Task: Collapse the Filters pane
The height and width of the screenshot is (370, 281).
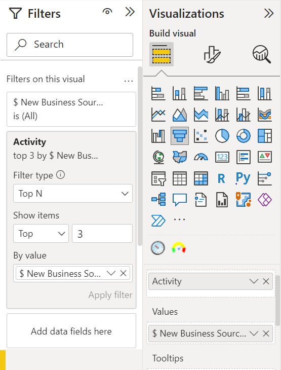Action: [130, 12]
